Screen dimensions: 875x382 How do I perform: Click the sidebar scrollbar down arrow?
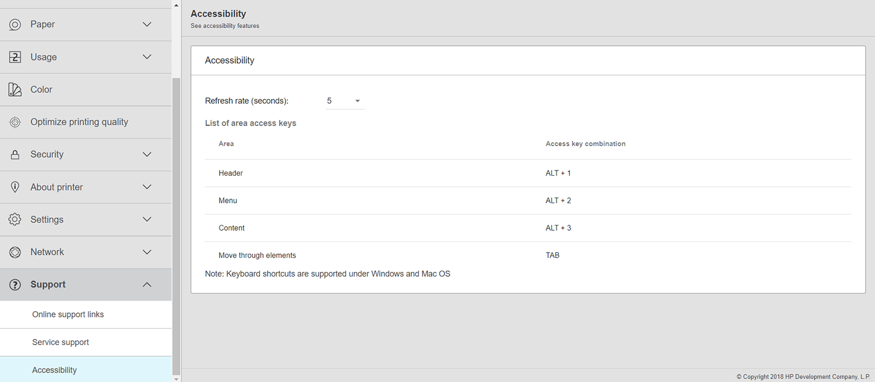click(x=176, y=378)
